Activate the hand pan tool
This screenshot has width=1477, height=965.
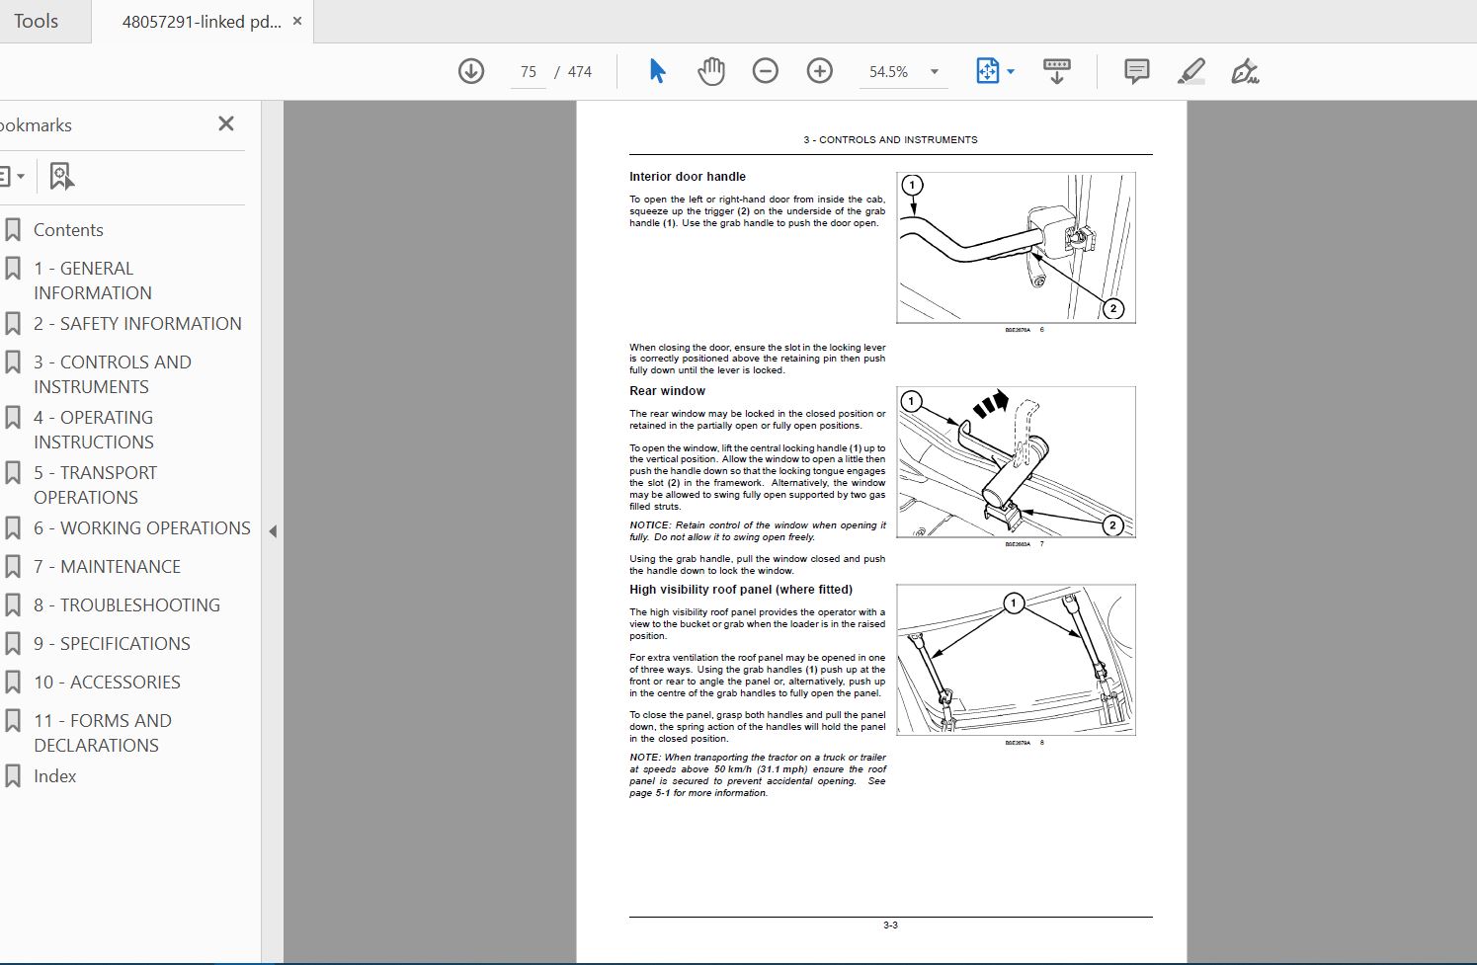(x=711, y=71)
